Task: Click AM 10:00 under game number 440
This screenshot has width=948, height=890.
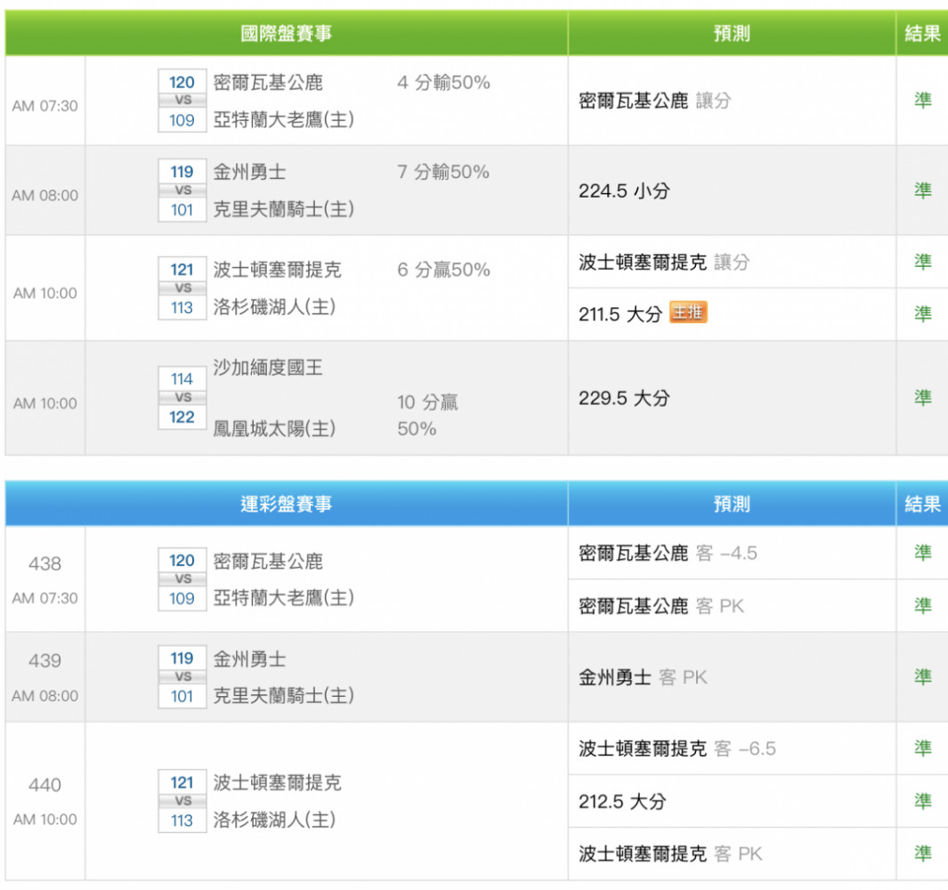Action: 45,820
